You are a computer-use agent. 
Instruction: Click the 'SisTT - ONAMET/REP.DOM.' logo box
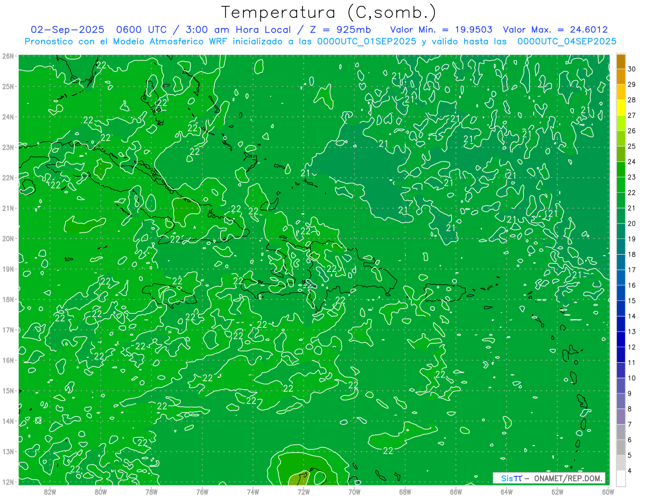549,478
